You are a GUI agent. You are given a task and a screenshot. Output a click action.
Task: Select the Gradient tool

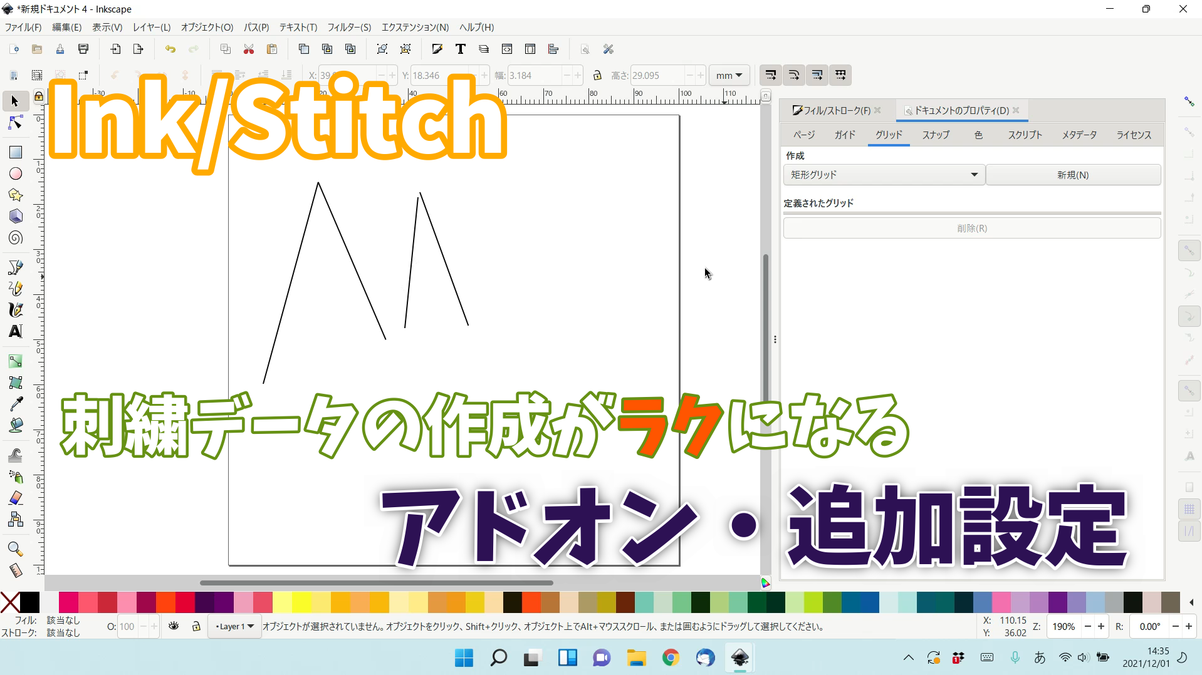15,361
